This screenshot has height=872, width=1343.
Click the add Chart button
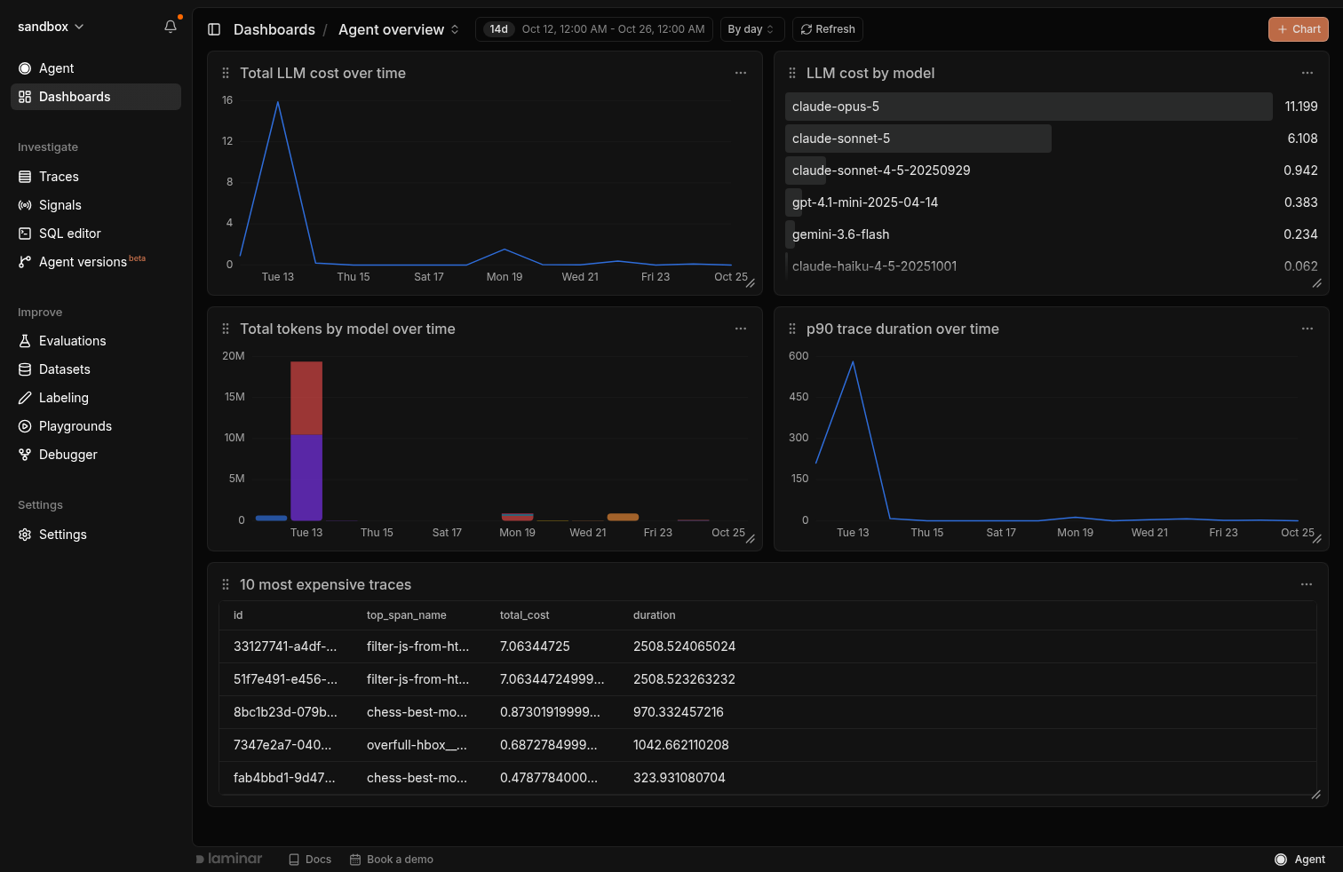point(1299,29)
